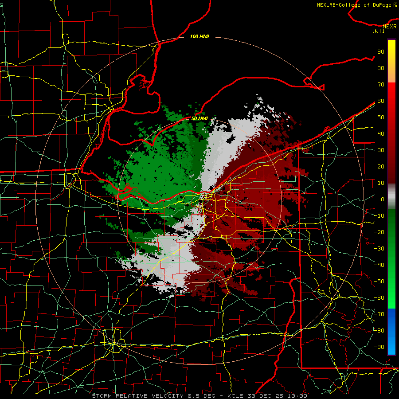The image size is (399, 399).
Task: Click the positive 90 scale label
Action: tap(381, 52)
